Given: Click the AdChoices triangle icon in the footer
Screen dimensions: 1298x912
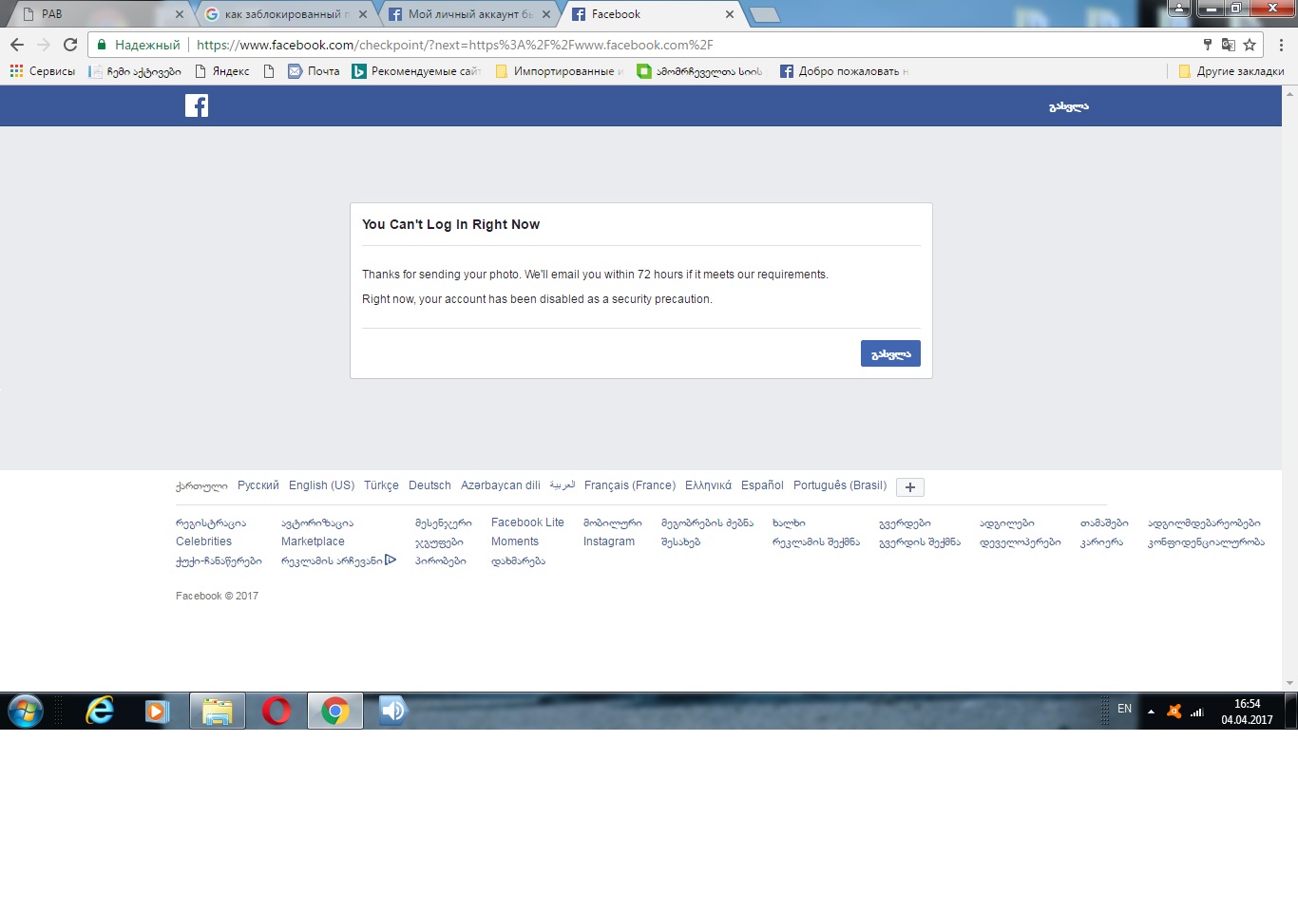Looking at the screenshot, I should point(391,560).
